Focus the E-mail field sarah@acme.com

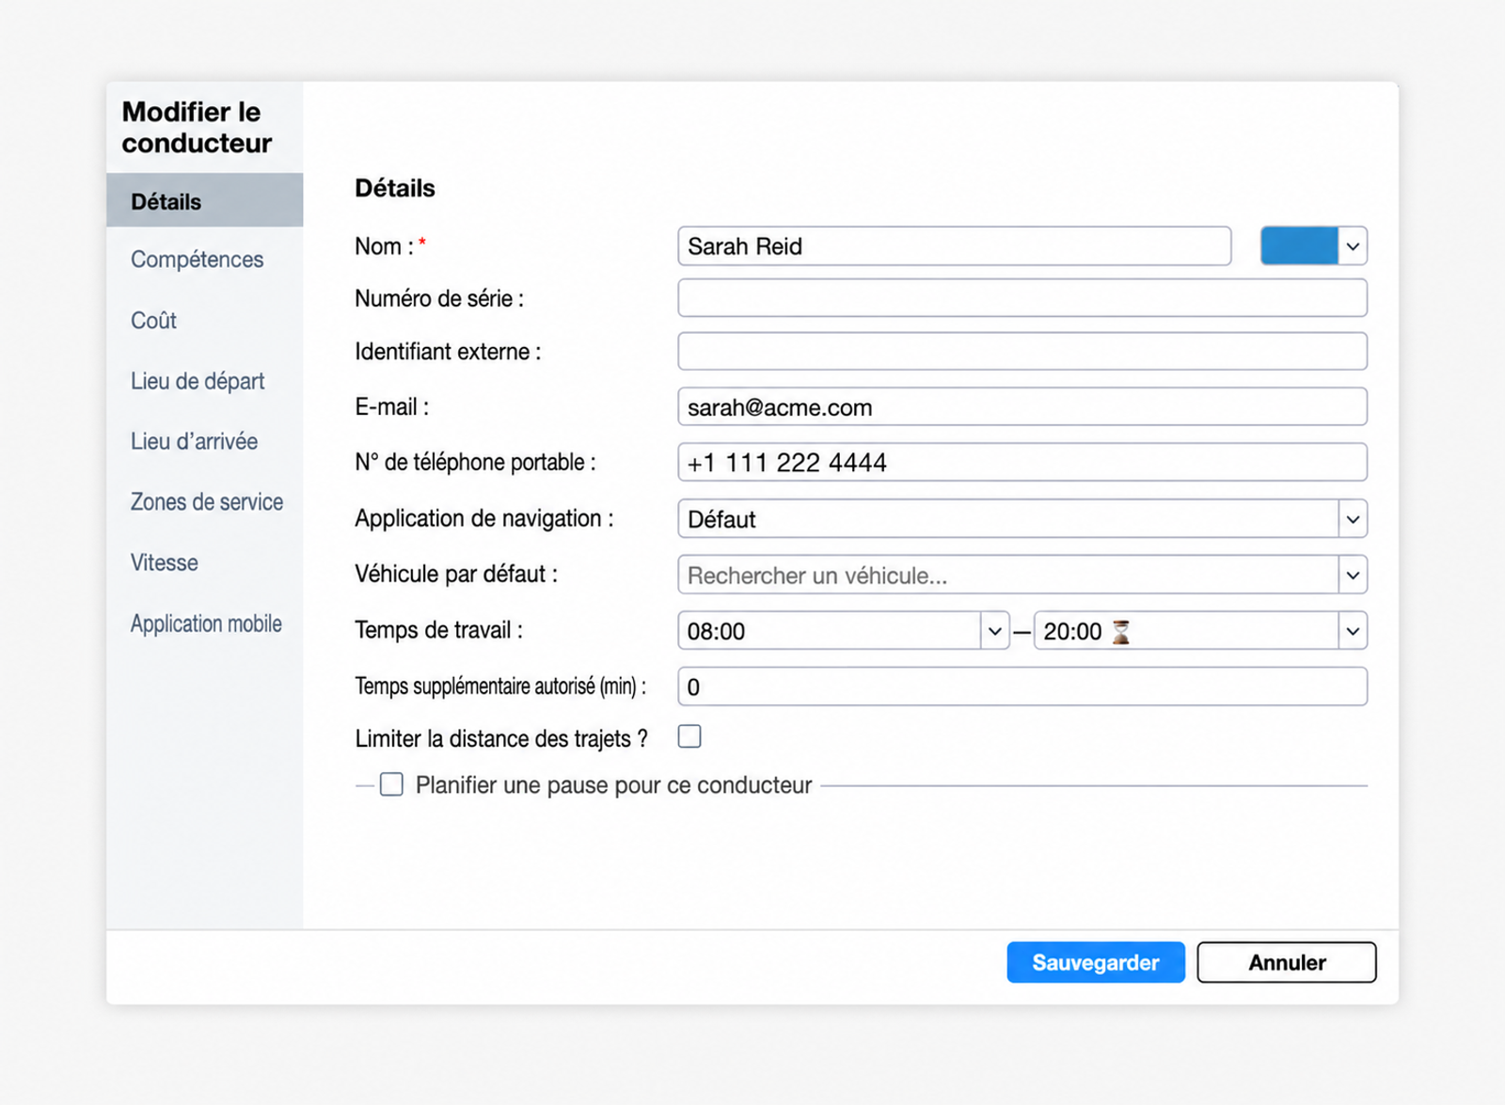pyautogui.click(x=1022, y=407)
